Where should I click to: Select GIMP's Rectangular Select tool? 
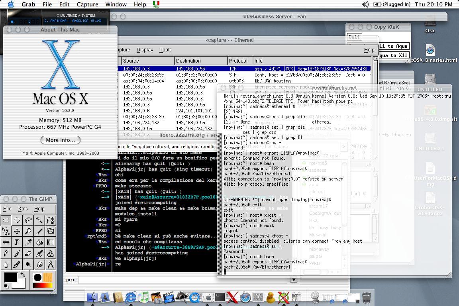(x=6, y=220)
